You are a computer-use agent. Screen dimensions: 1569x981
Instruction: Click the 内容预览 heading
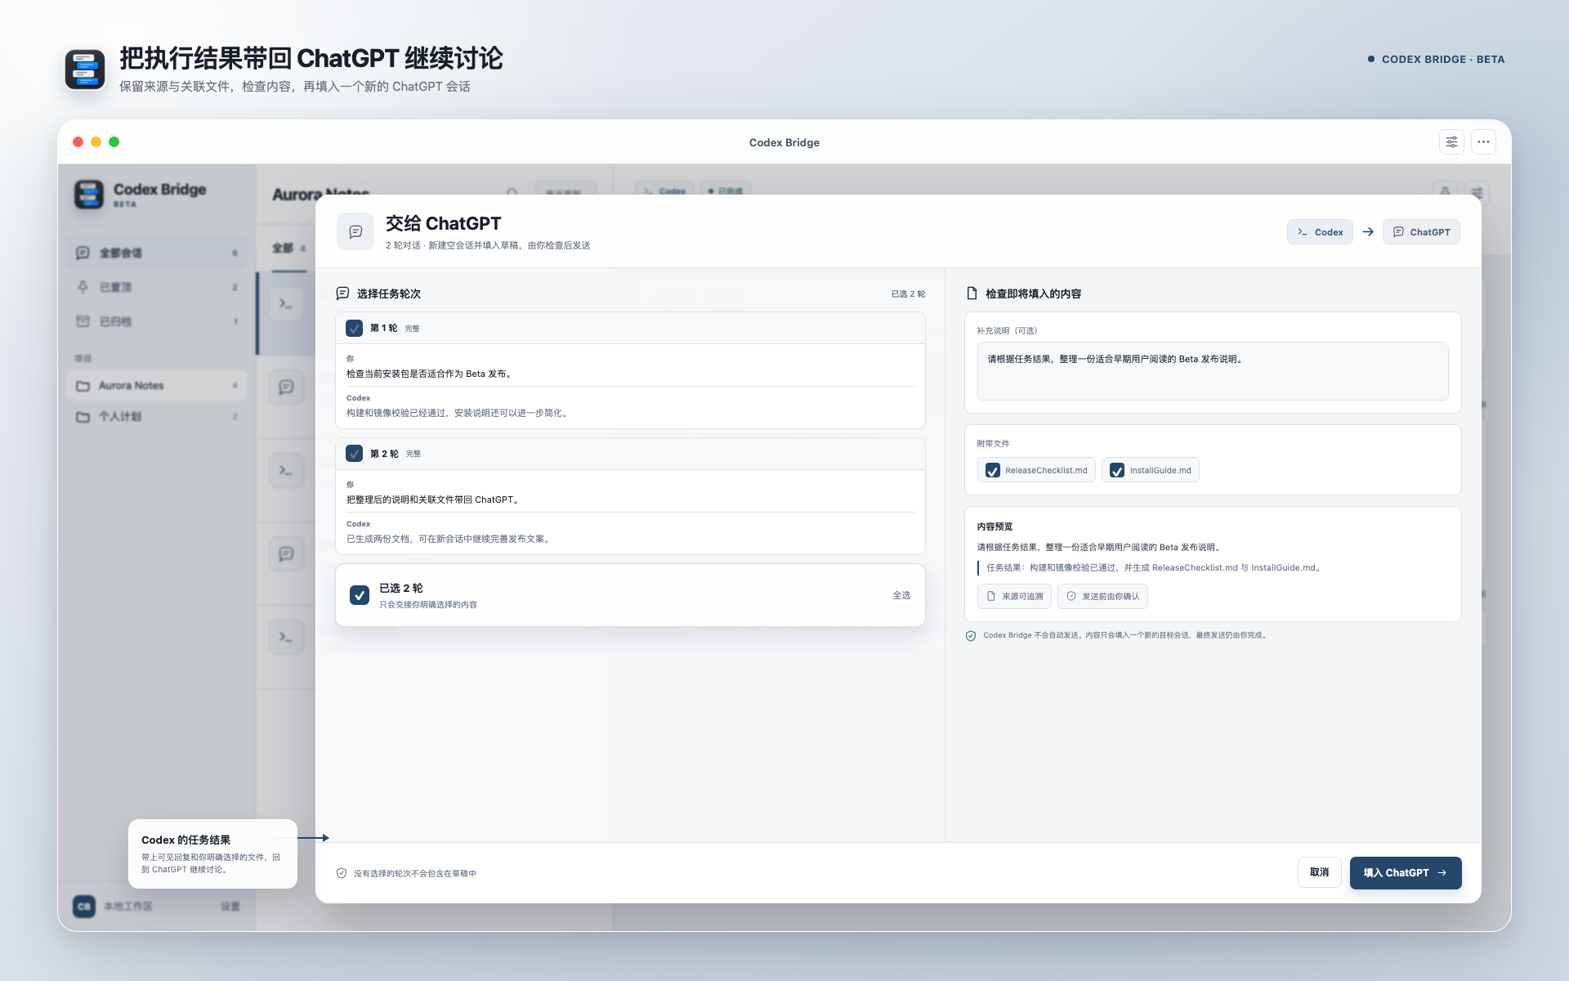click(995, 526)
